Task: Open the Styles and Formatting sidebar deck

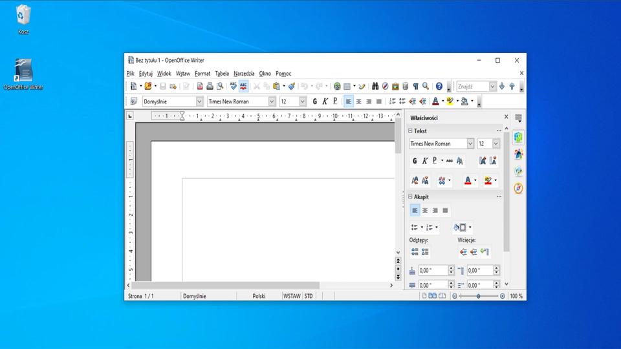Action: click(x=518, y=154)
